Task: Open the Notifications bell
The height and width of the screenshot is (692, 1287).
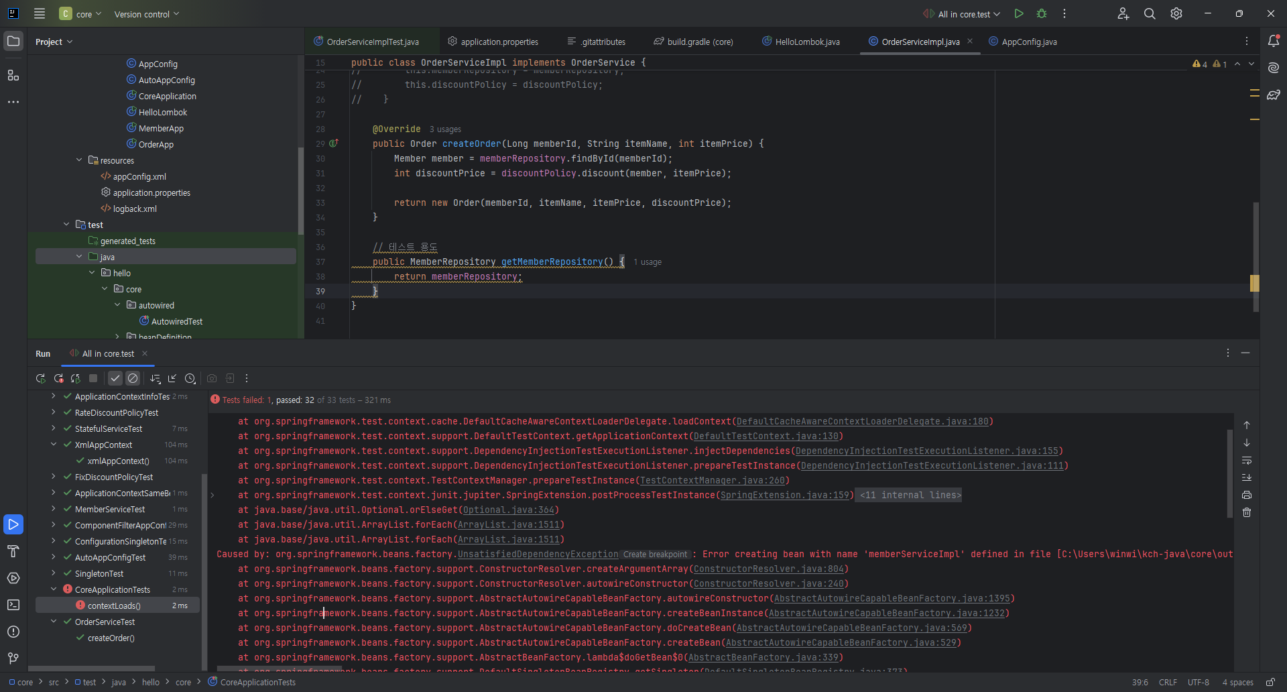Action: click(x=1274, y=41)
